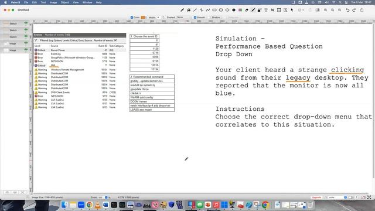Screen dimensions: 375x211
Task: Select the Text tool
Action: pyautogui.click(x=266, y=10)
